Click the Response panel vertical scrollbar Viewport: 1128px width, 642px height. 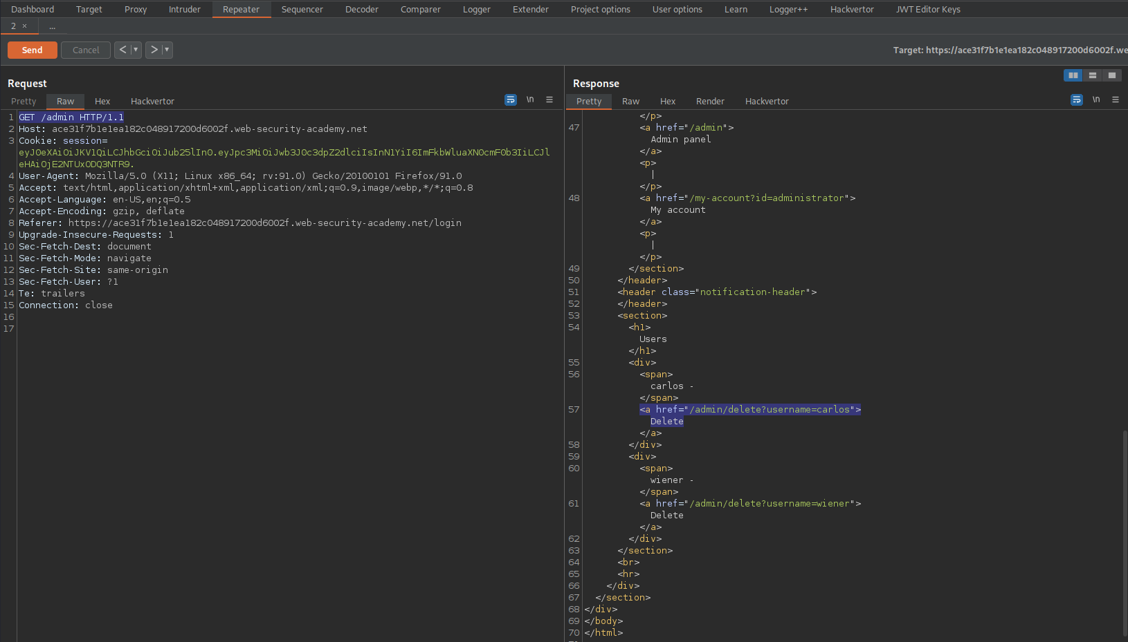point(1125,532)
